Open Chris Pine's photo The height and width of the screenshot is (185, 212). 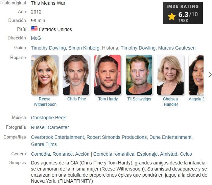click(x=76, y=75)
